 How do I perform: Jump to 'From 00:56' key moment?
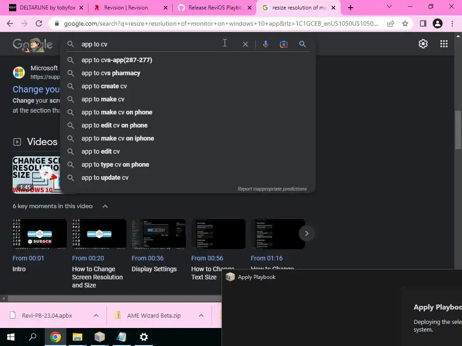click(x=207, y=258)
